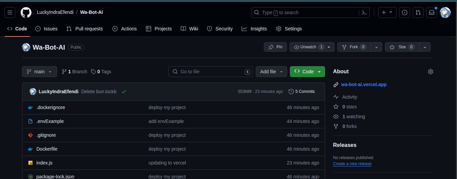Click LuckyIndraEfendi in the breadcrumb
The image size is (457, 179).
55,12
